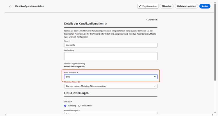Click the horizontal scroll right arrow
Screen dimensions: 218x116
[213, 115]
